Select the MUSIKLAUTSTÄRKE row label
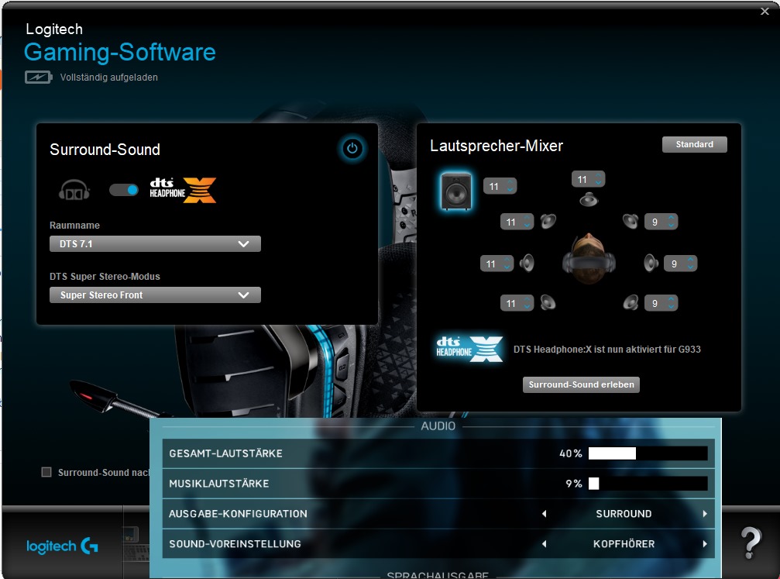The width and height of the screenshot is (780, 579). pos(219,484)
